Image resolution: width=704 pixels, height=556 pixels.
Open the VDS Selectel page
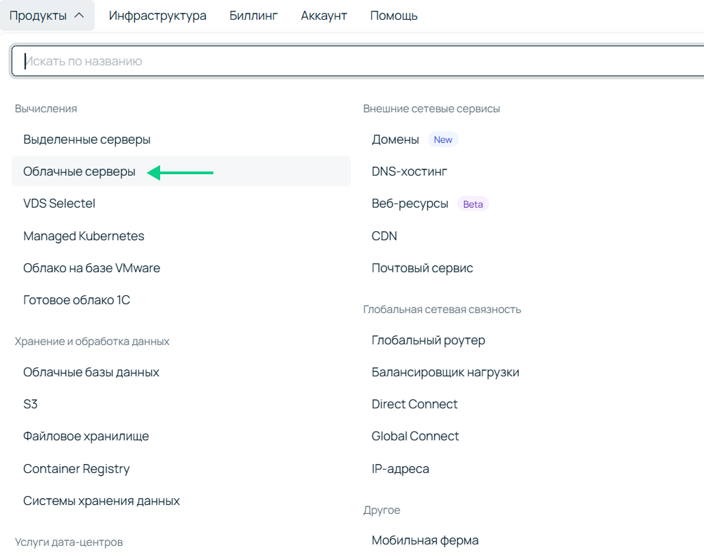point(59,203)
